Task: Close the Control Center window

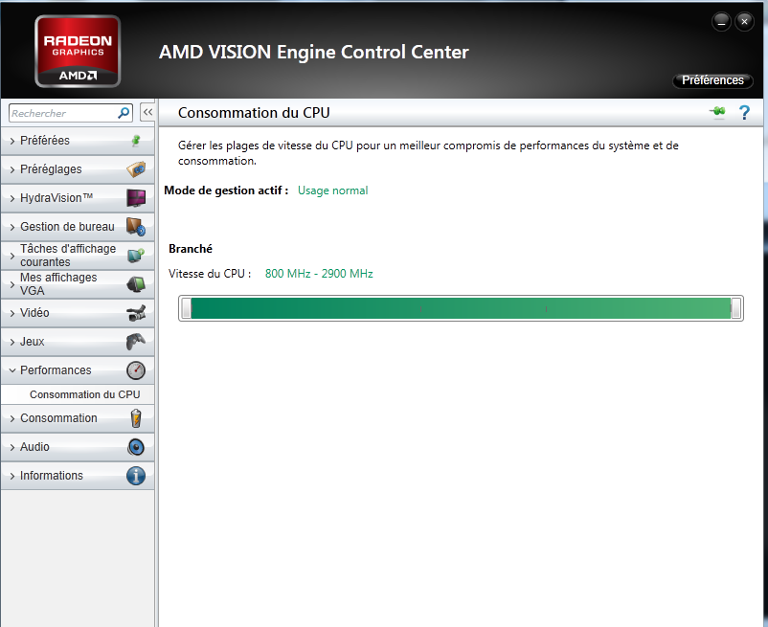Action: [744, 21]
